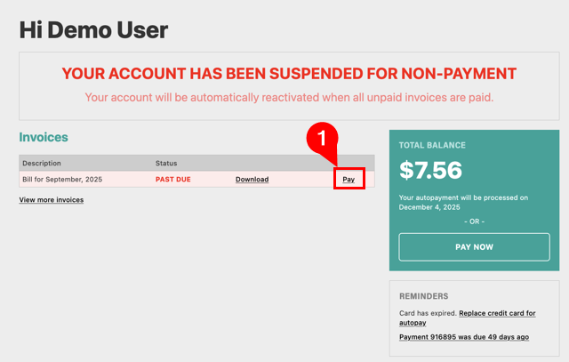Open Payment 916895 overdue reminder link
The width and height of the screenshot is (569, 362).
[x=464, y=337]
